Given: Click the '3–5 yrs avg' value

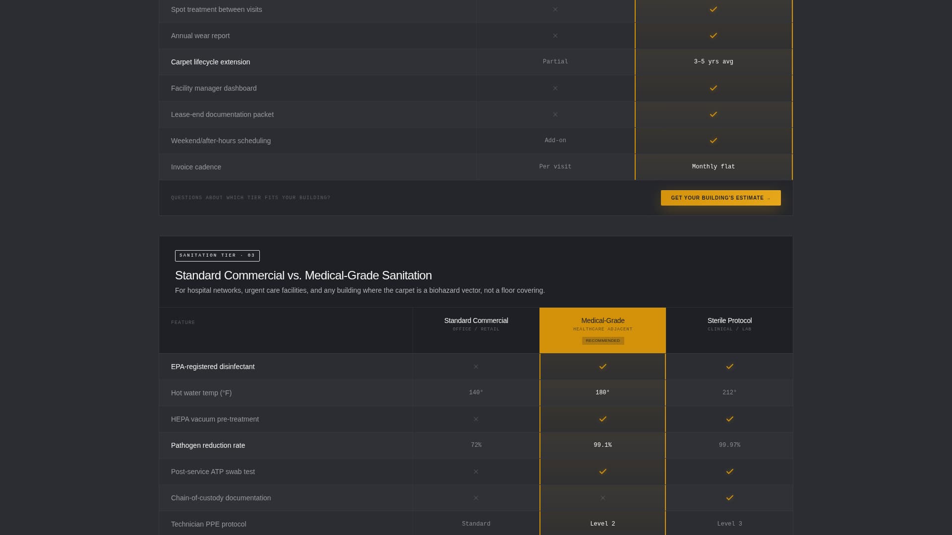Looking at the screenshot, I should [x=714, y=61].
